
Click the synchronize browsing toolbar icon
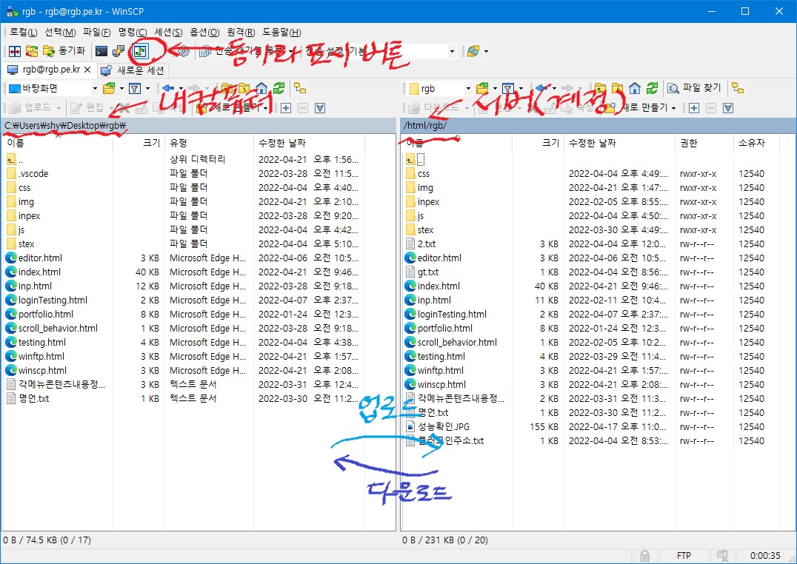(x=139, y=50)
